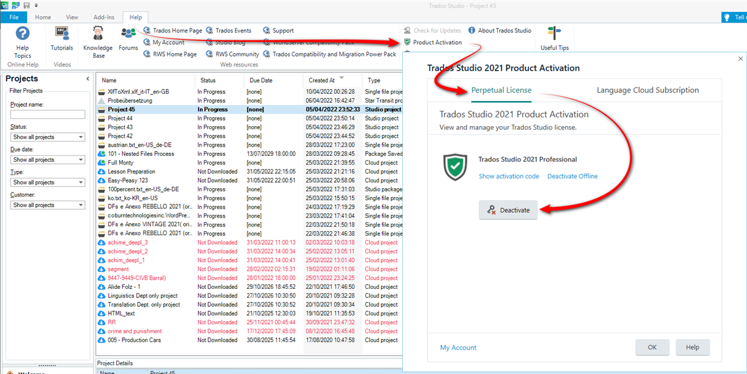Open Studio Blog web resource
This screenshot has width=747, height=374.
[225, 42]
